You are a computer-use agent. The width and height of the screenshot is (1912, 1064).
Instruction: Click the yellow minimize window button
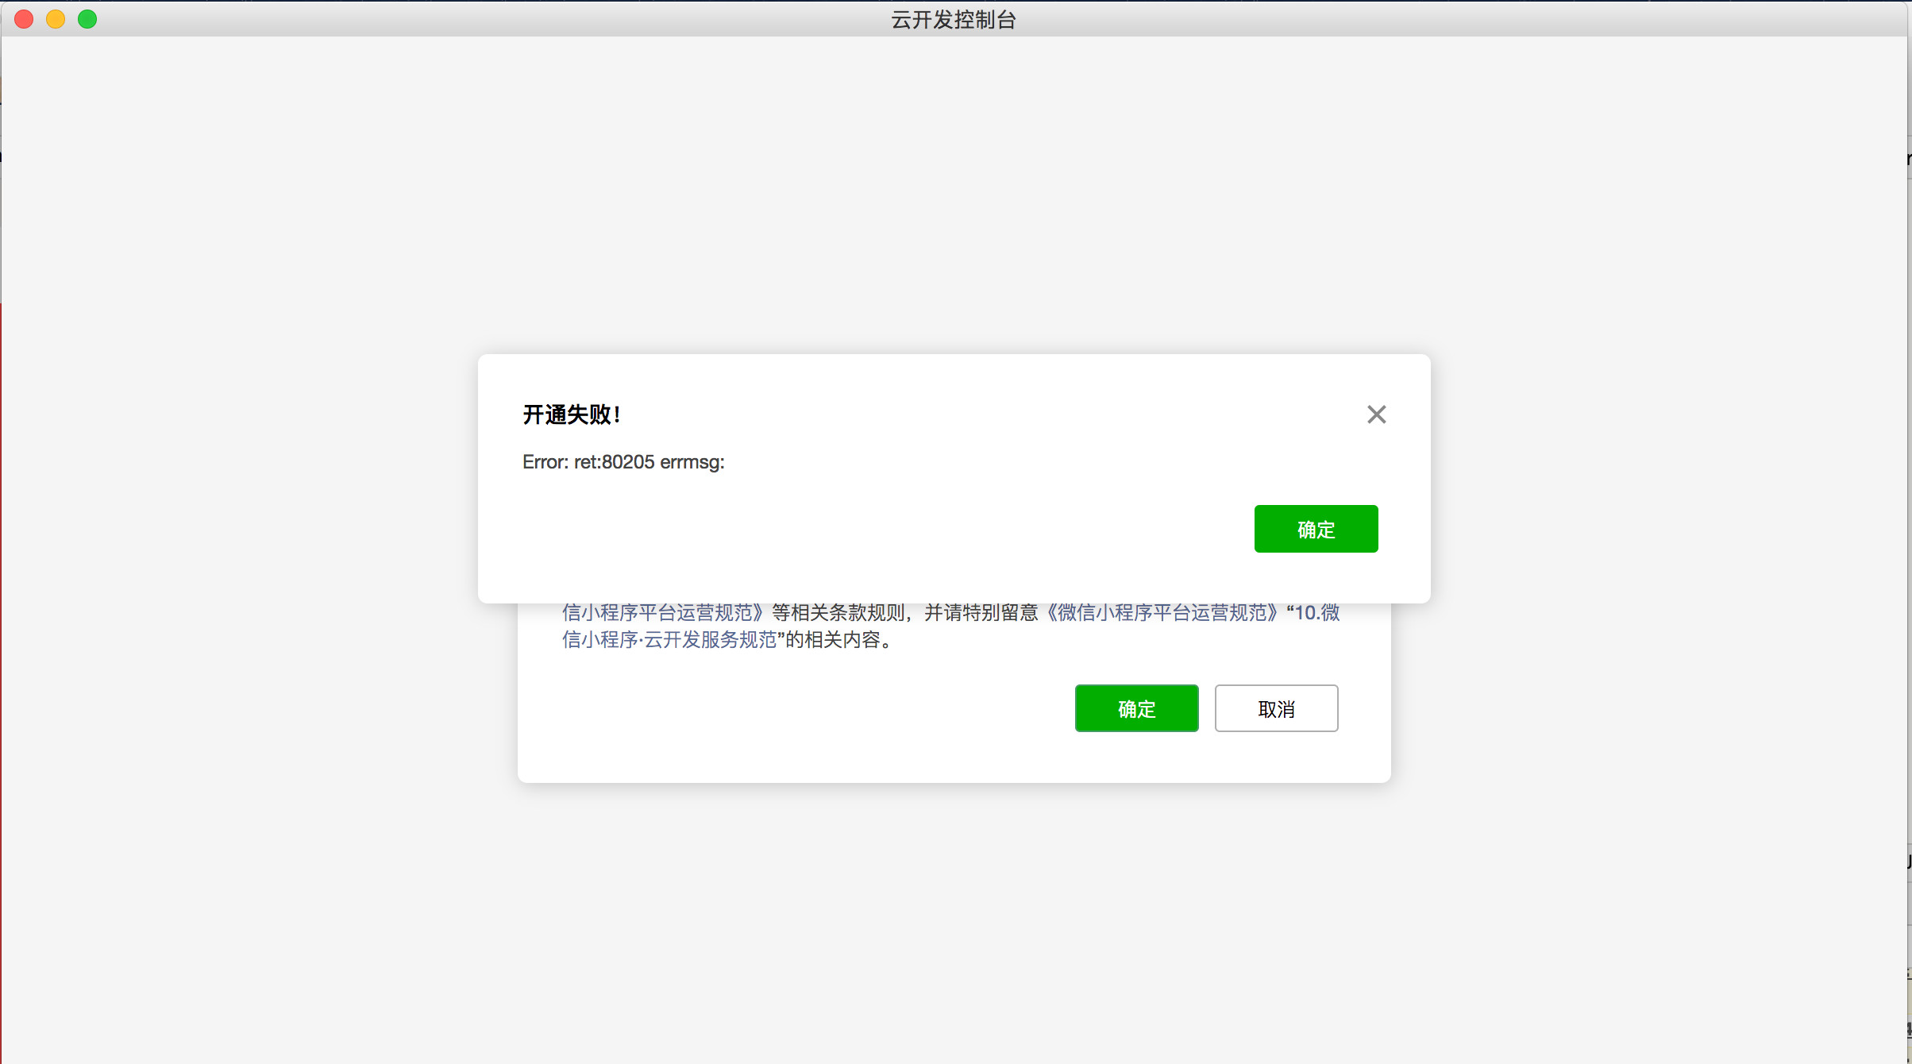(56, 19)
